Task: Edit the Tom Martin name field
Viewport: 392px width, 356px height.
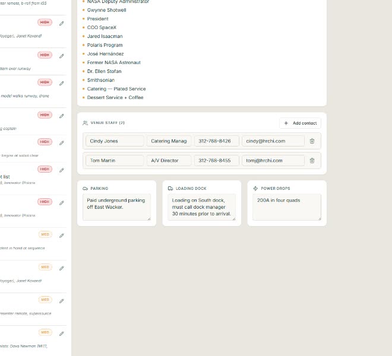Action: [x=115, y=160]
